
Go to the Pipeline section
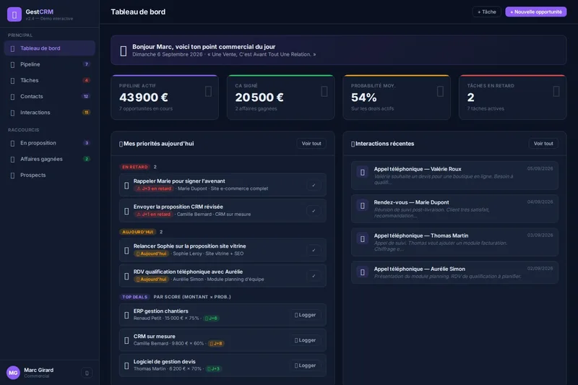click(x=50, y=64)
